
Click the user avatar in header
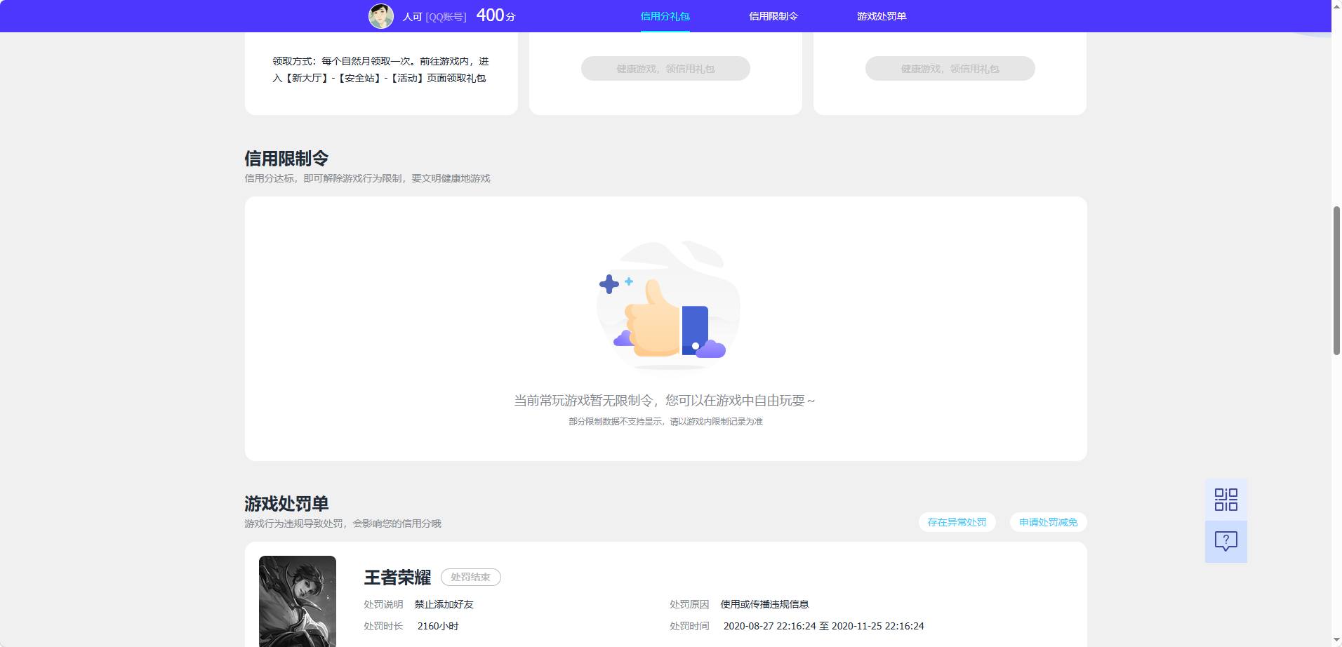point(381,16)
